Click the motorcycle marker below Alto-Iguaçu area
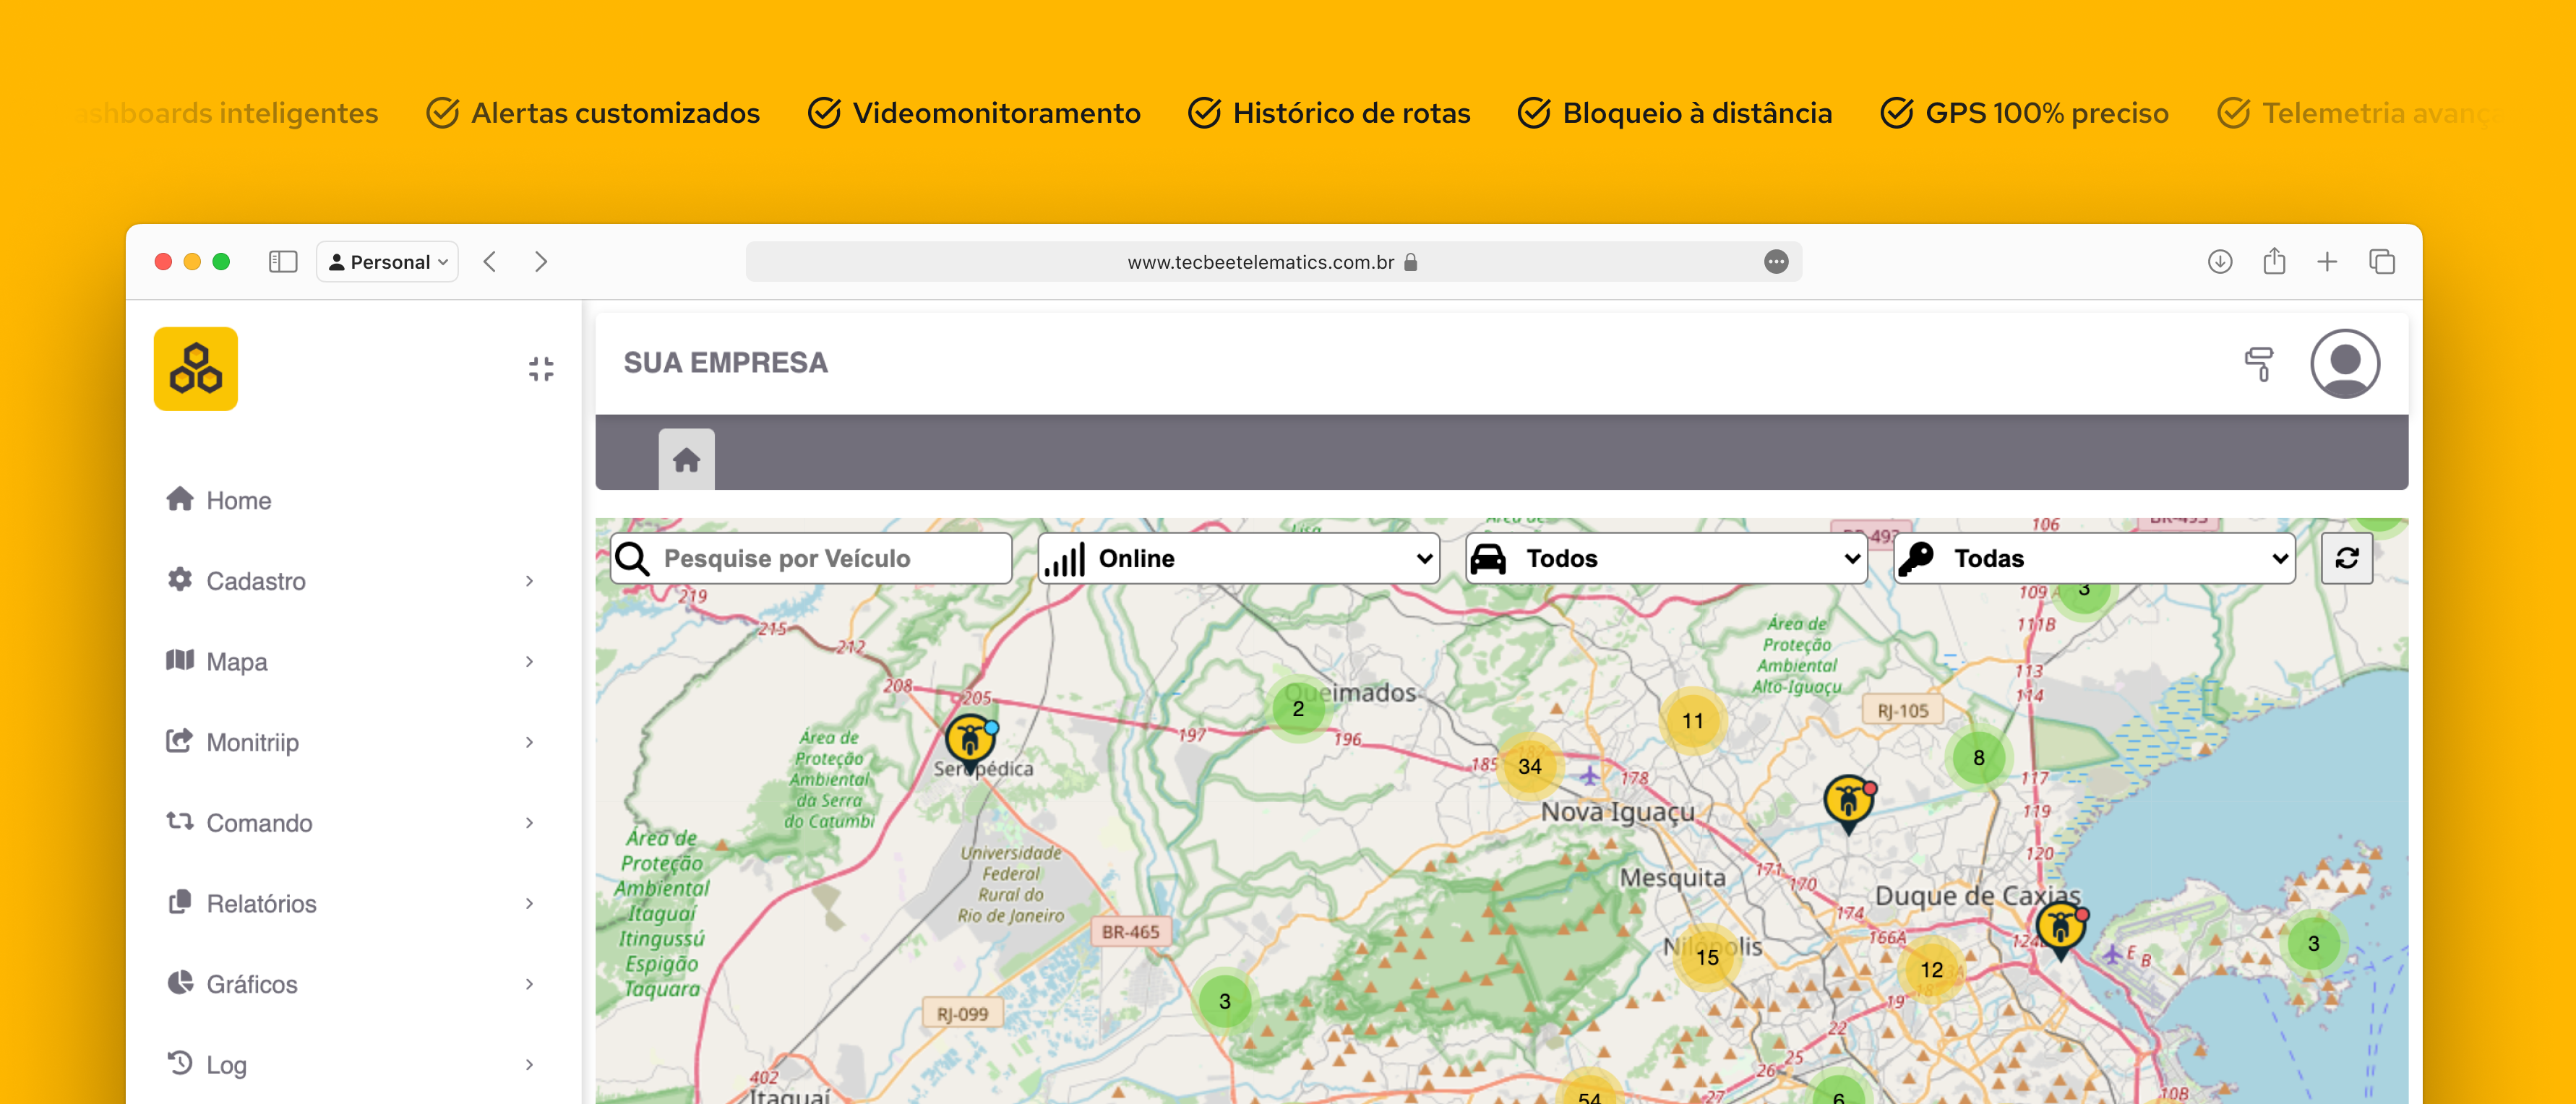This screenshot has height=1104, width=2576. tap(1849, 804)
